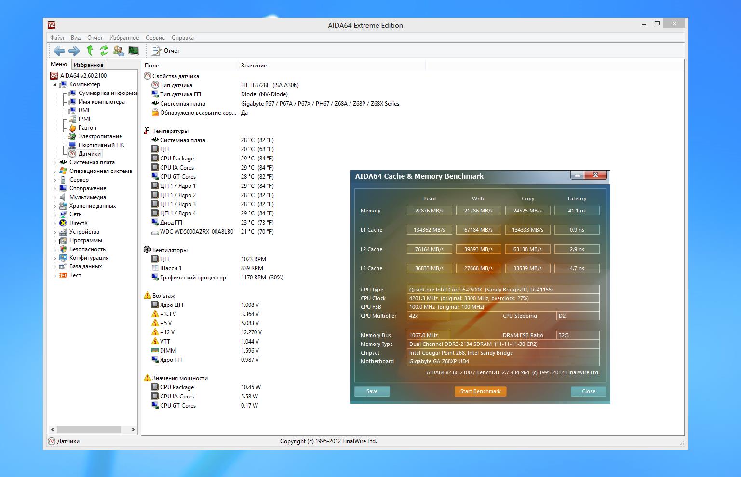Click the Forward arrow toolbar icon
741x477 pixels.
[x=74, y=51]
